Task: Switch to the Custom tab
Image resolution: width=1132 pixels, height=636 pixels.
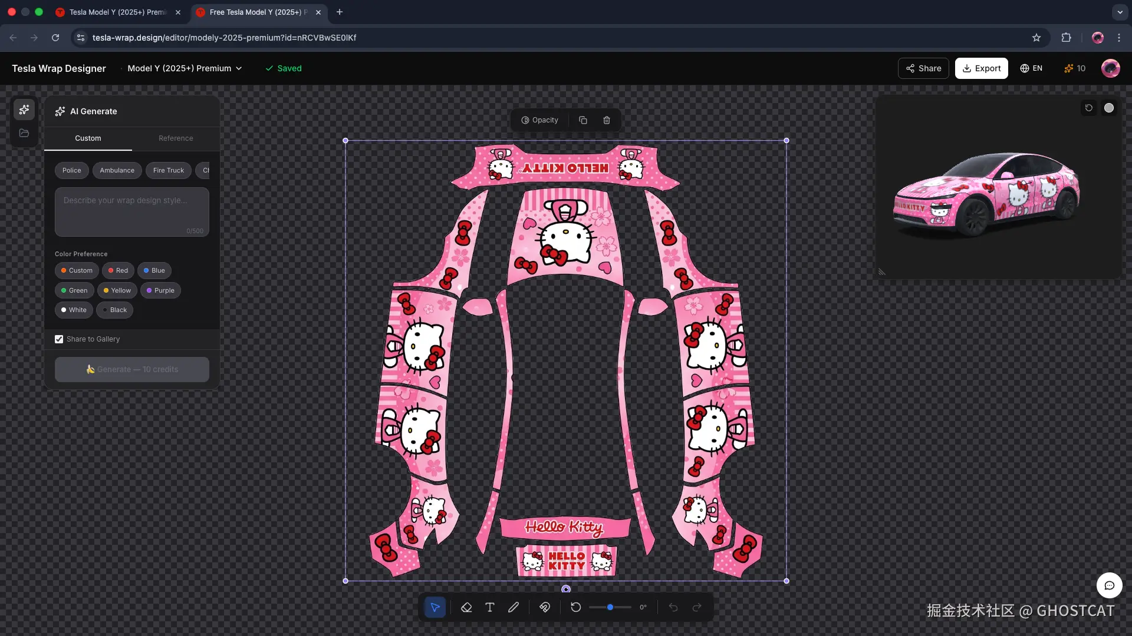Action: pyautogui.click(x=88, y=138)
